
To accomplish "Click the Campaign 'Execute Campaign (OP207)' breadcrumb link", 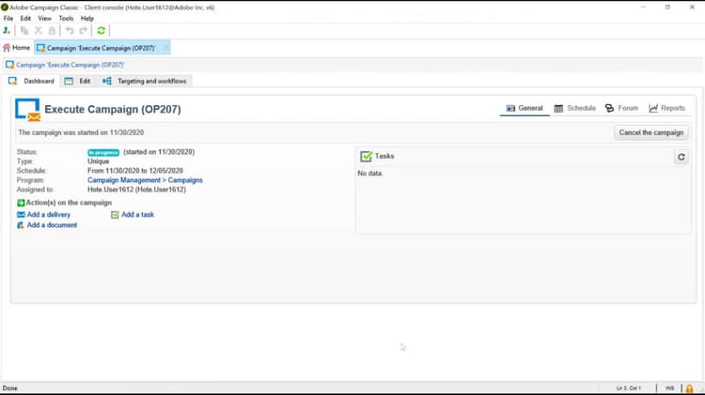I will 70,65.
